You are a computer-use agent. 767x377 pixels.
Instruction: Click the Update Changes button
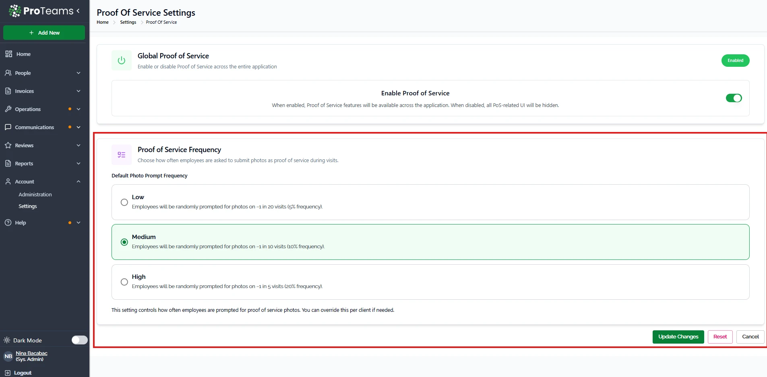tap(678, 337)
